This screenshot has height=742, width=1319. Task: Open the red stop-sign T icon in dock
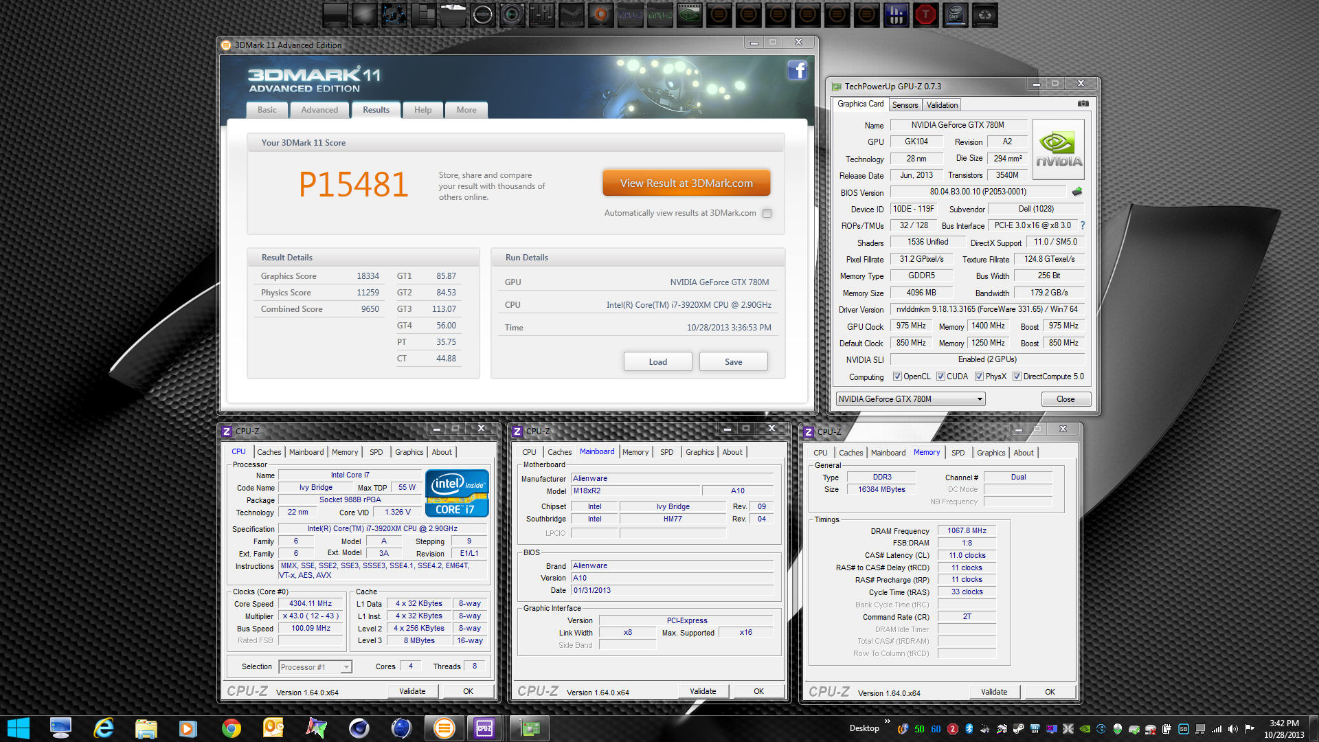[925, 14]
